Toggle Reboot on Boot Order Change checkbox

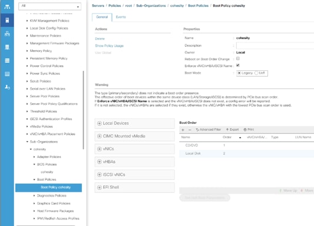(x=238, y=58)
